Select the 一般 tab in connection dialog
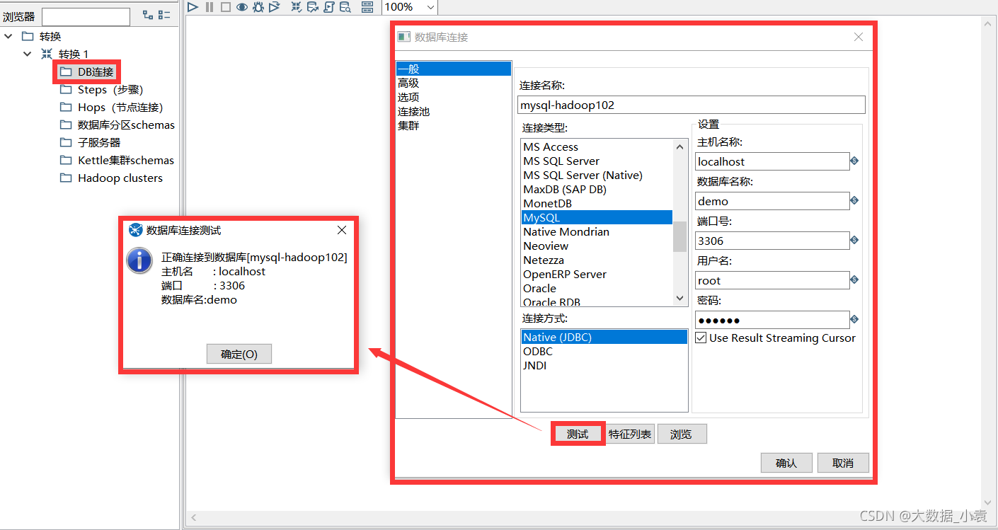The image size is (998, 530). point(454,69)
